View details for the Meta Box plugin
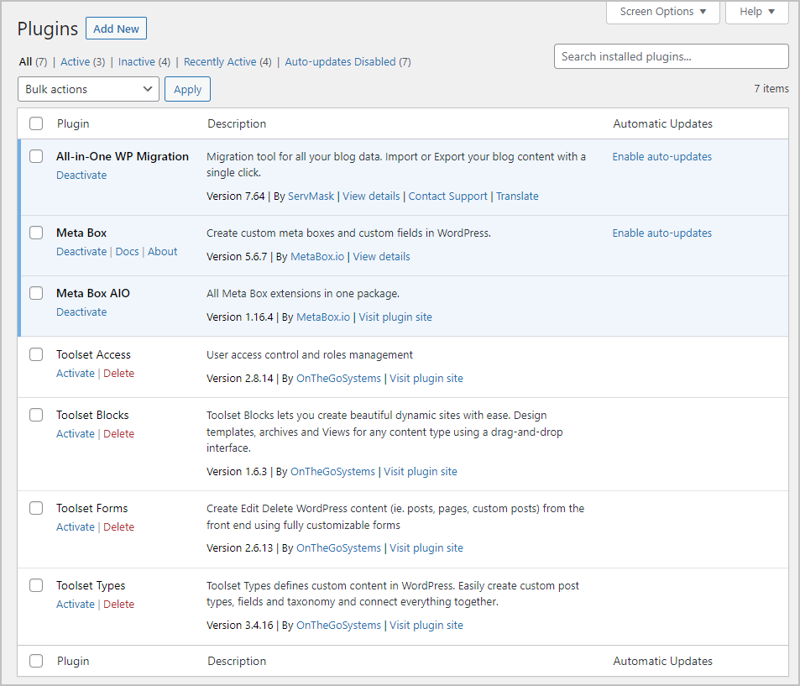 382,257
